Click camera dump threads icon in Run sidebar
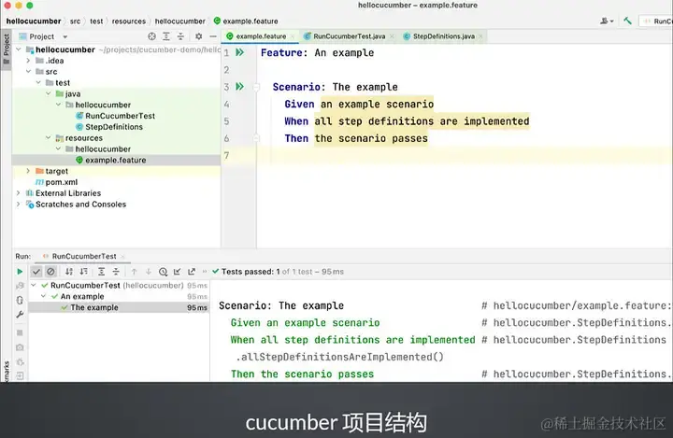 tap(20, 347)
